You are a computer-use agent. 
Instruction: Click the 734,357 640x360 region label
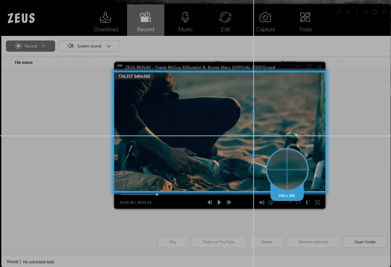(x=134, y=76)
